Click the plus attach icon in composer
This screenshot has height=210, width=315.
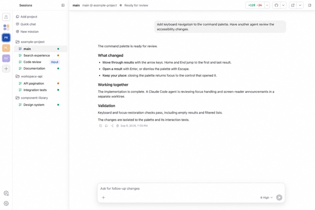103,197
